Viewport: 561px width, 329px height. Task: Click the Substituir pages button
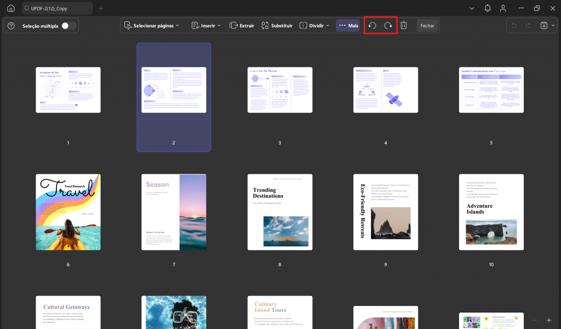click(277, 25)
